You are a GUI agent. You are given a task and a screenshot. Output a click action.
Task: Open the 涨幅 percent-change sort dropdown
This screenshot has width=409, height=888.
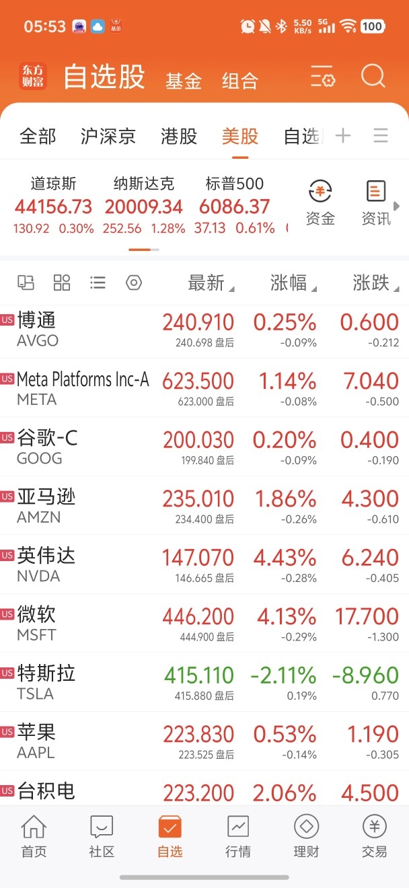[289, 283]
